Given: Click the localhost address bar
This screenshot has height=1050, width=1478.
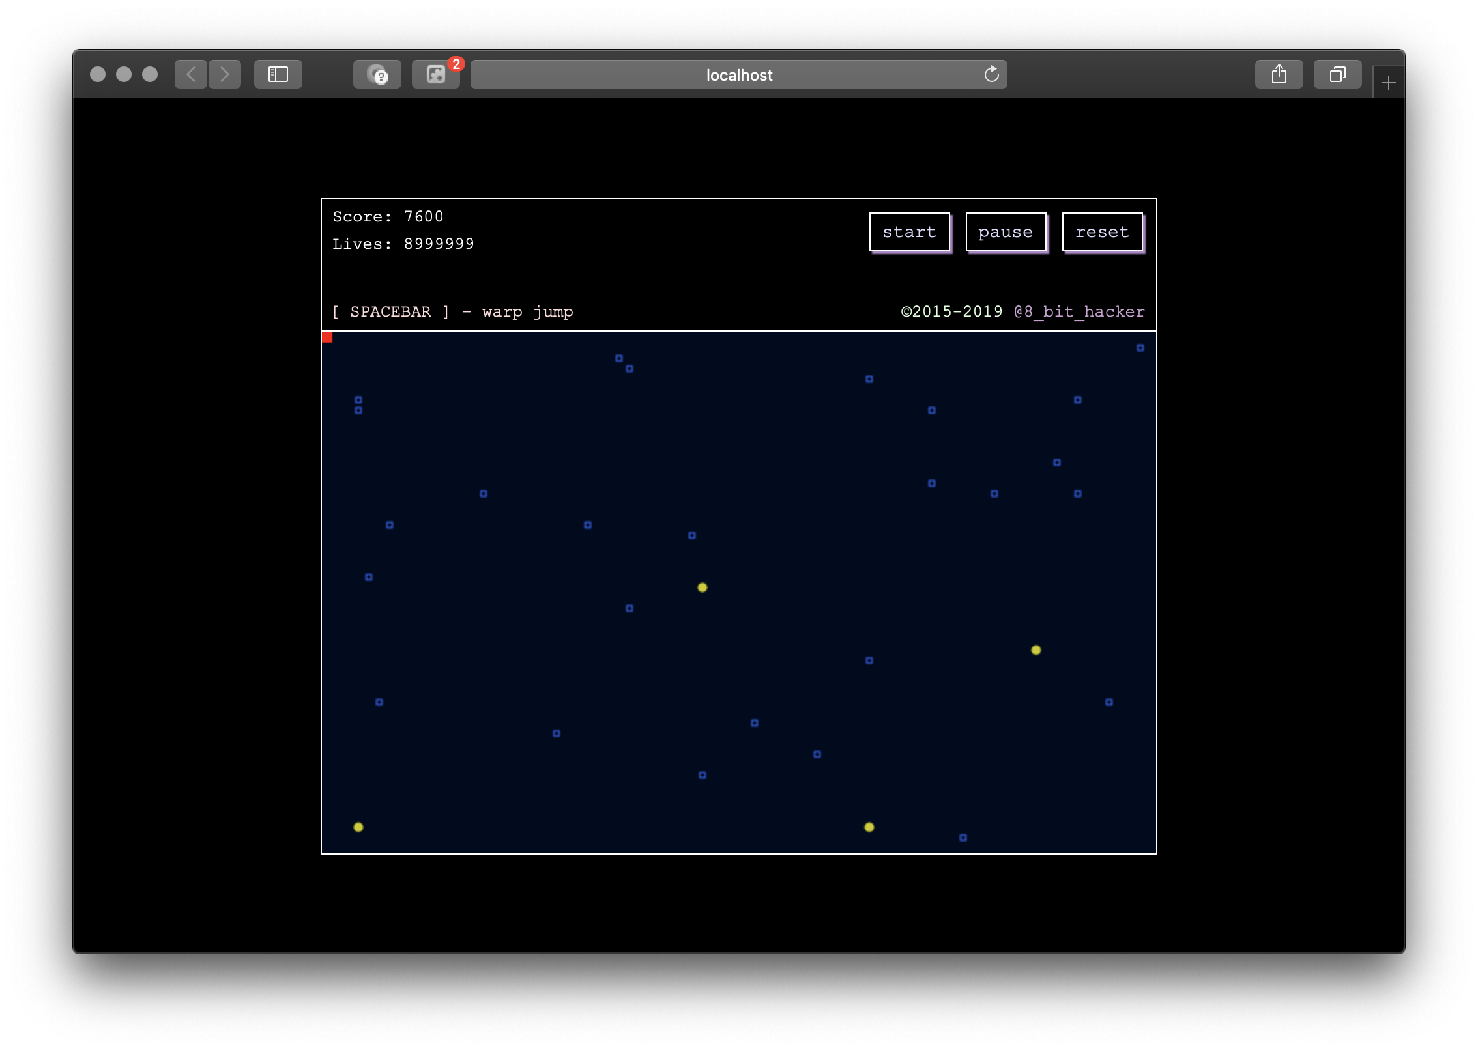Looking at the screenshot, I should pos(739,74).
